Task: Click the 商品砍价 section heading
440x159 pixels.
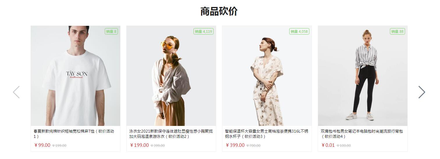Action: pos(219,11)
